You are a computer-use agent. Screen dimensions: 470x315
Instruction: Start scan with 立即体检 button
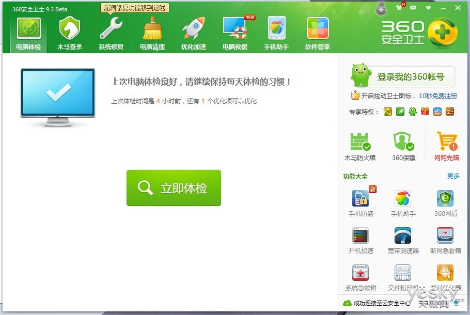click(x=174, y=188)
